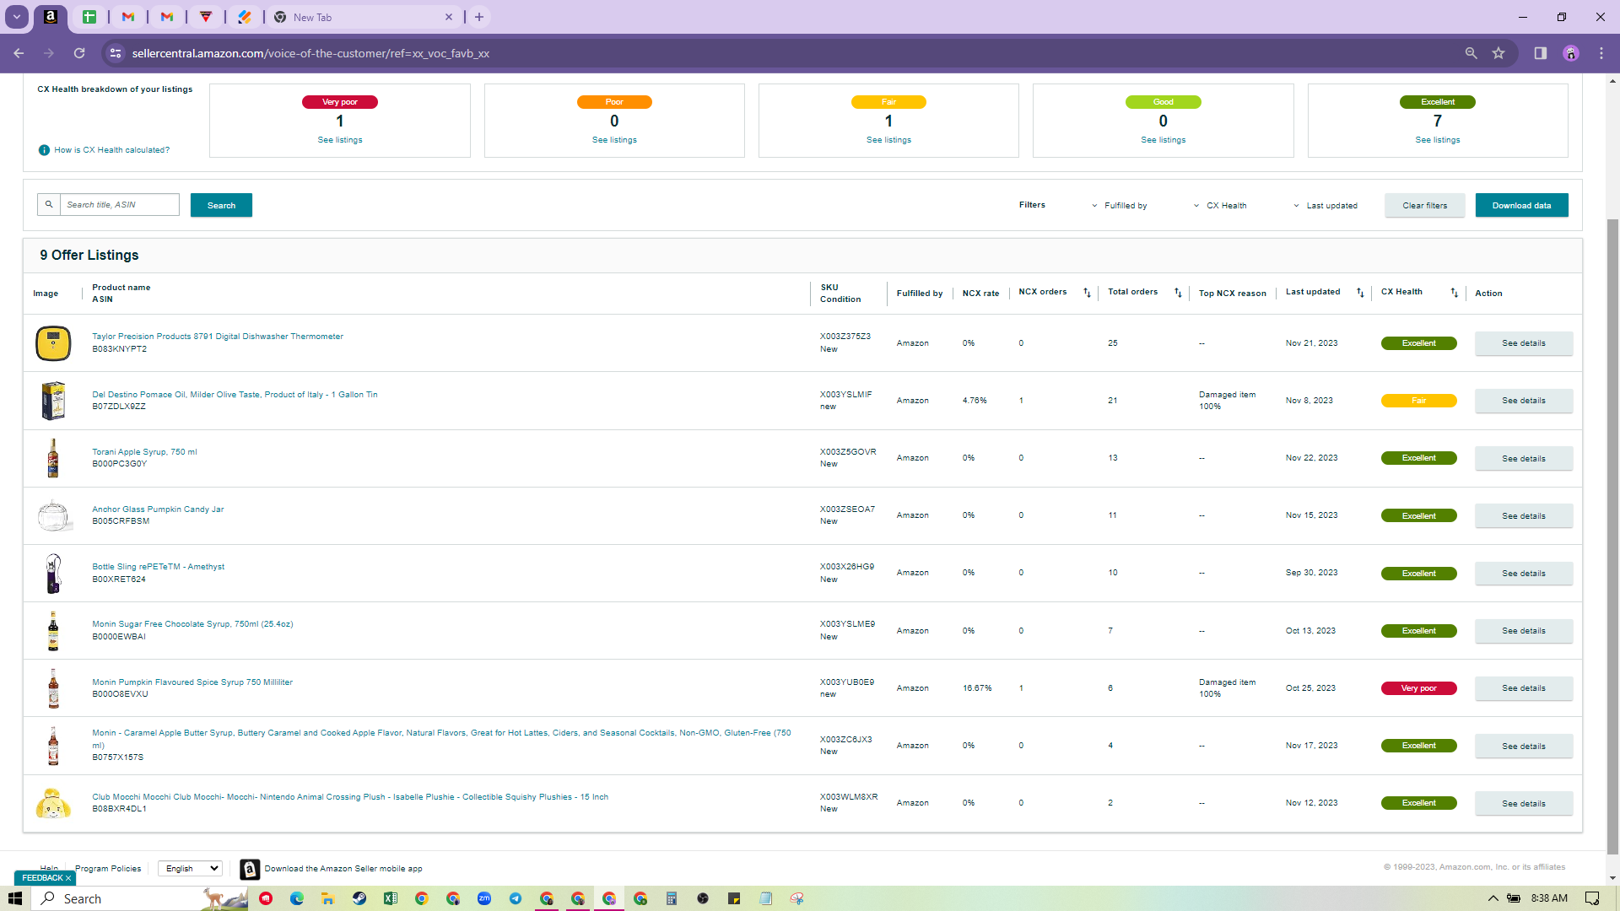Switch to the first Gmail pinned tab
The height and width of the screenshot is (911, 1620).
tap(128, 17)
